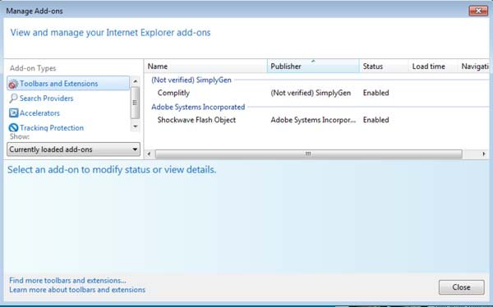The width and height of the screenshot is (493, 307).
Task: Click the Search Providers magnifier icon
Action: [13, 99]
